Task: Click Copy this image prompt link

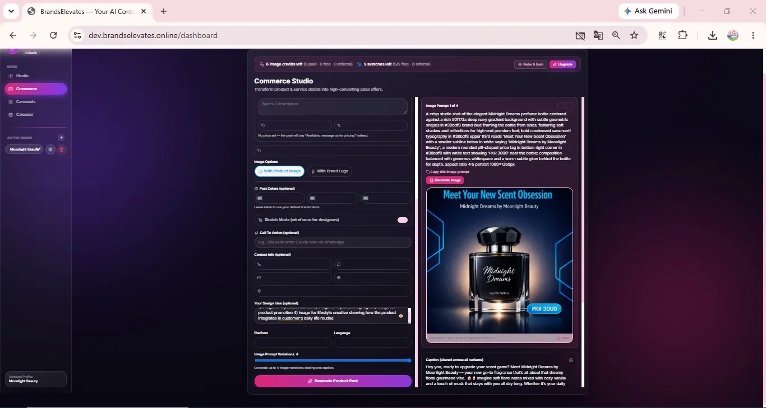Action: click(x=447, y=172)
